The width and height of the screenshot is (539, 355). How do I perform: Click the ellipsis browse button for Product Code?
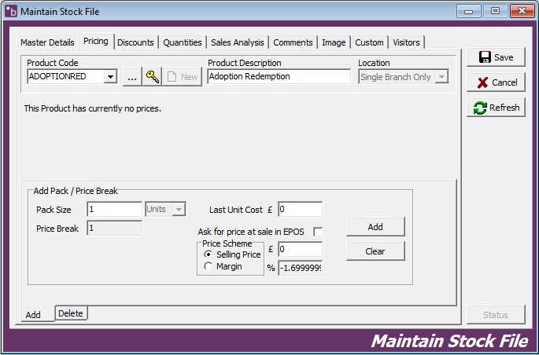pos(131,76)
